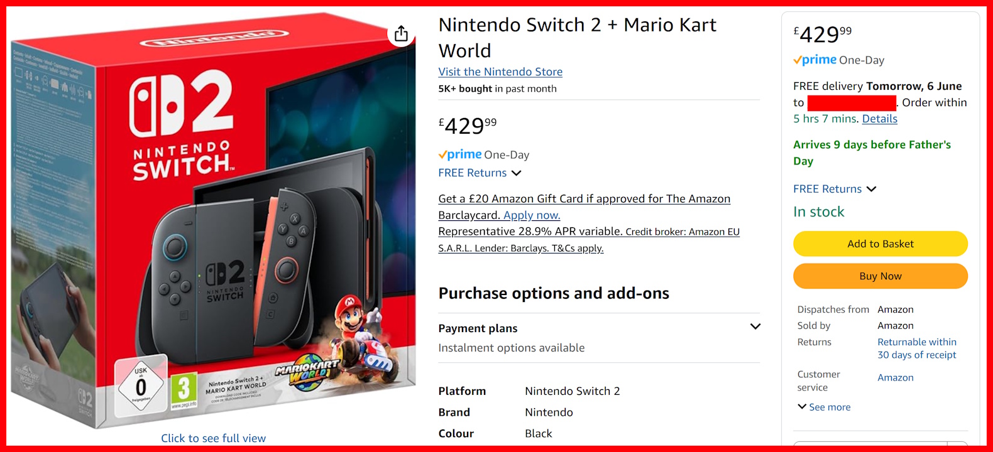Open Returnable within 30 days of receipt
The image size is (993, 452).
tap(917, 348)
